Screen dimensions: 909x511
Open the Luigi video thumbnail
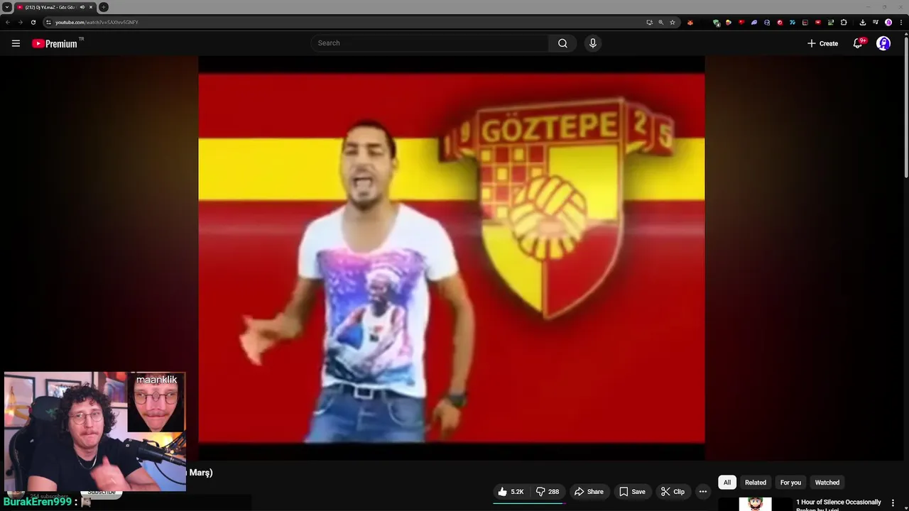(x=755, y=504)
